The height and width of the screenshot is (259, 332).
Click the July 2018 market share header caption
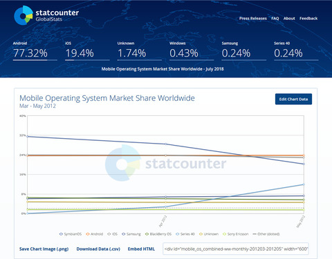click(163, 69)
